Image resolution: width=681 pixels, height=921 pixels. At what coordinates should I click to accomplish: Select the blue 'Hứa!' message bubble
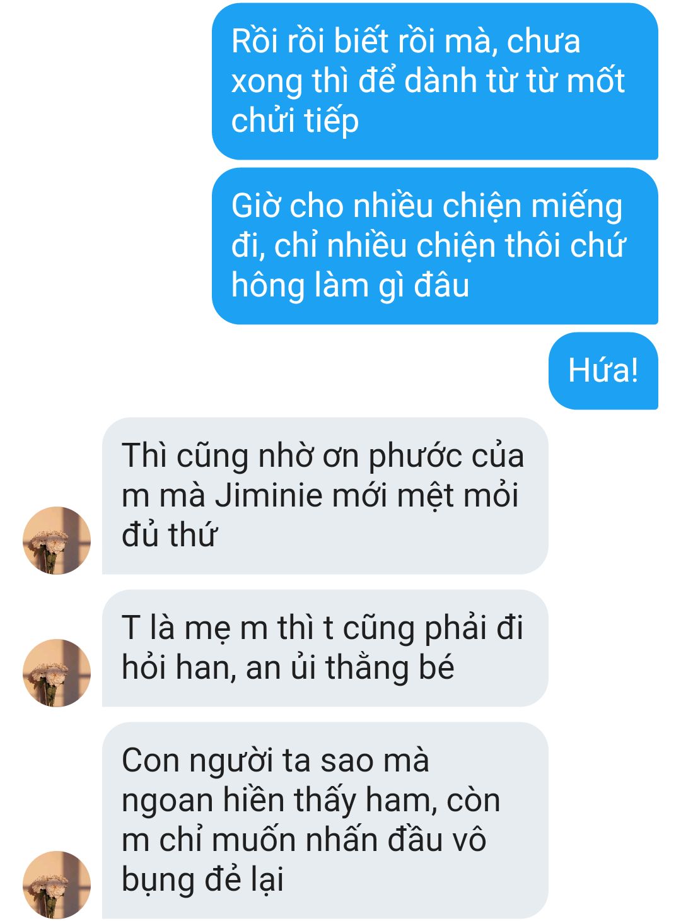coord(603,371)
